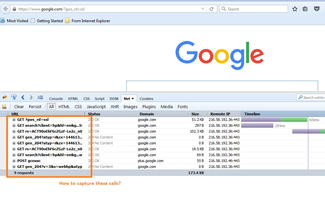Filter requests by Plugins
Viewport: 325px width, 212px height.
pyautogui.click(x=149, y=107)
